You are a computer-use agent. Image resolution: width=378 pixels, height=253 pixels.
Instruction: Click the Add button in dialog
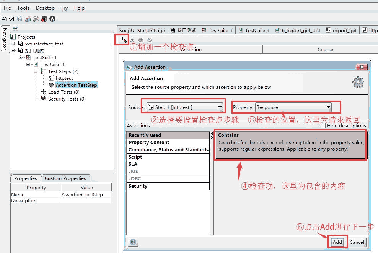pyautogui.click(x=337, y=242)
